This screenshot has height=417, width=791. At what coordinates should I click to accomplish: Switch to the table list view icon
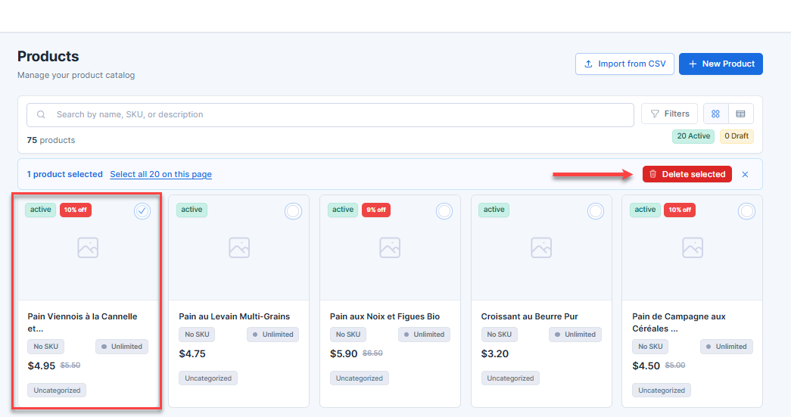(x=740, y=114)
